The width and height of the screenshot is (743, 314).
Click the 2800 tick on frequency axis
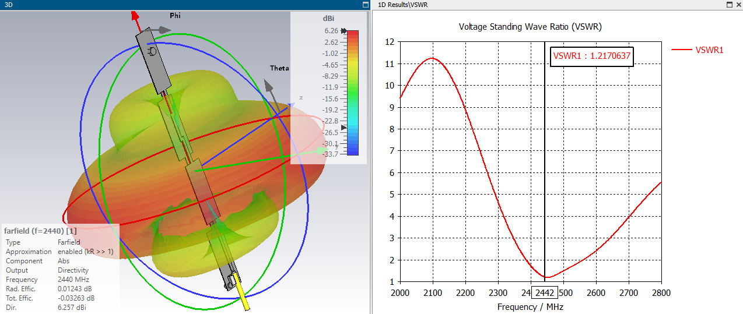coord(661,292)
